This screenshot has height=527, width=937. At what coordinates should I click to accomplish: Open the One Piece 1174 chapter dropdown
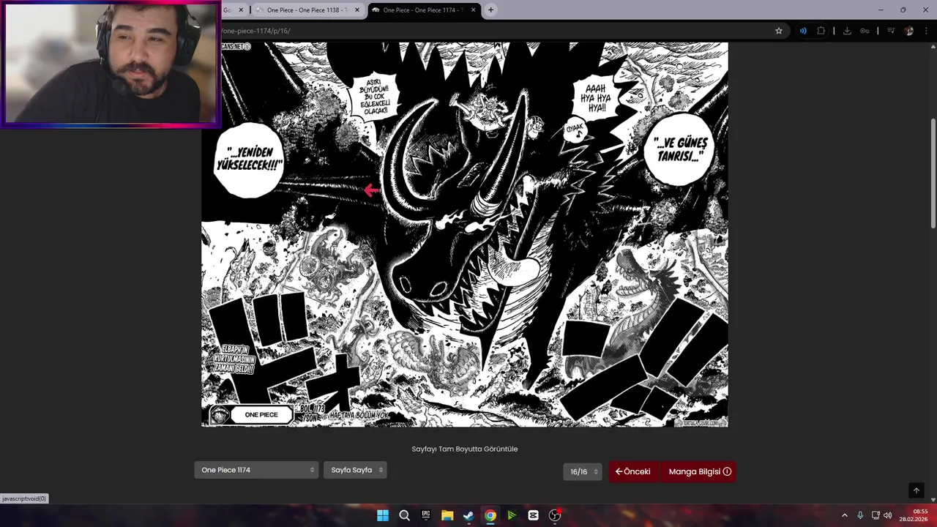(x=256, y=470)
